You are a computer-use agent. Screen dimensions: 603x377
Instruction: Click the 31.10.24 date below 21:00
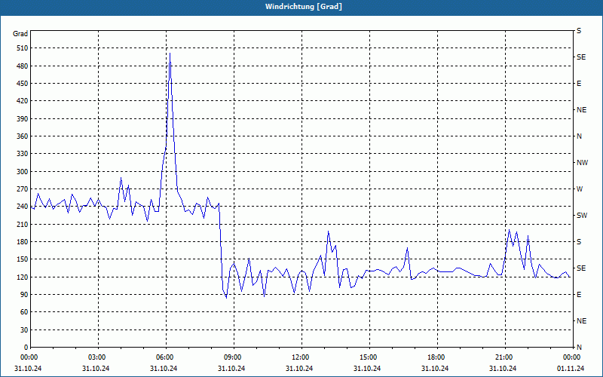503,368
